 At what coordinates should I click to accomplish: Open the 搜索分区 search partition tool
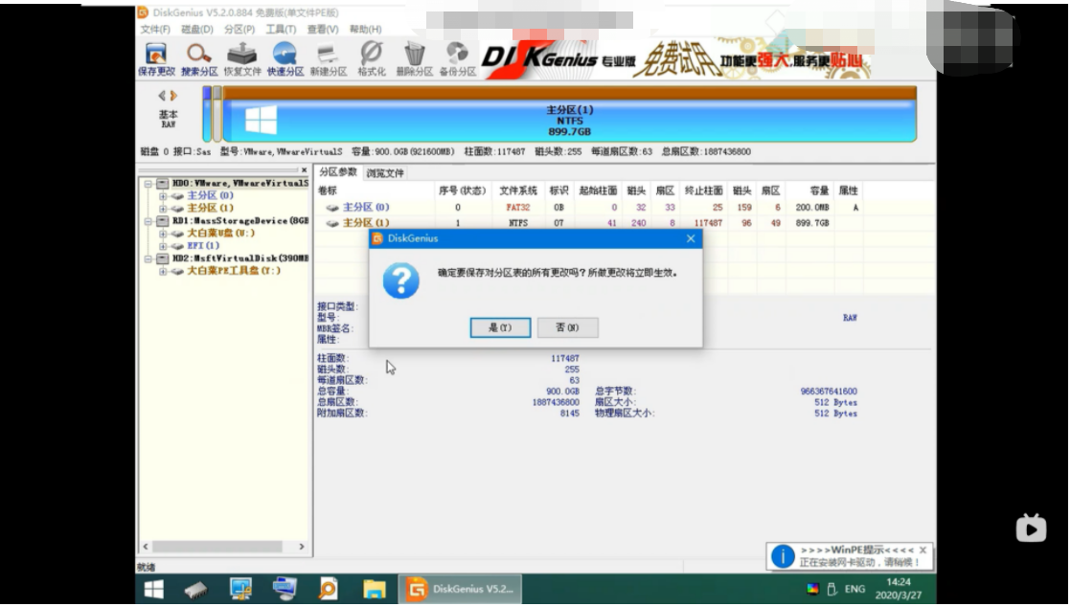click(198, 58)
